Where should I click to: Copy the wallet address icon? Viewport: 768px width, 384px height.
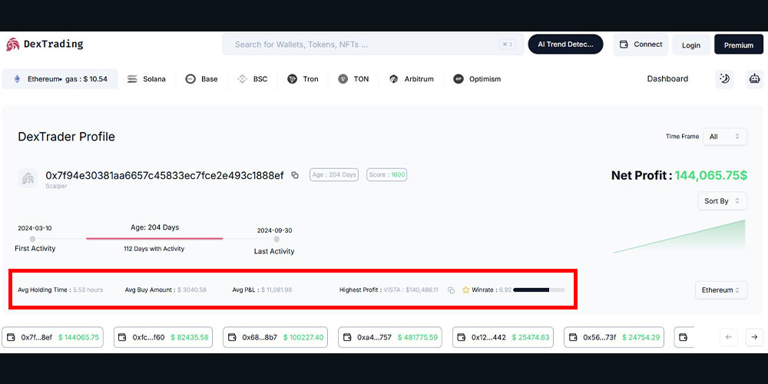(x=295, y=175)
